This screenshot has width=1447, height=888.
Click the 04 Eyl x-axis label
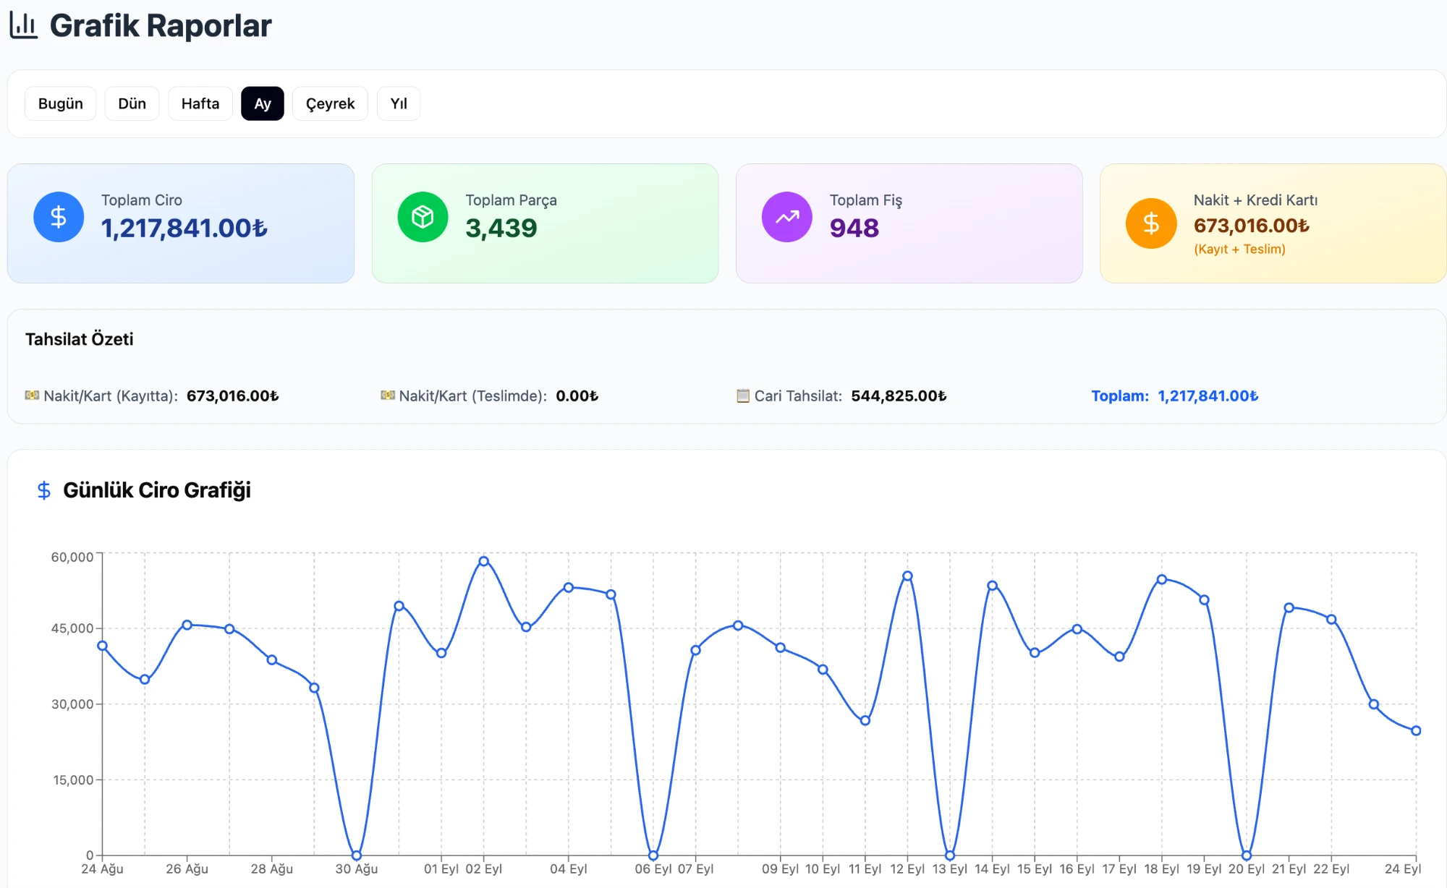(x=569, y=869)
